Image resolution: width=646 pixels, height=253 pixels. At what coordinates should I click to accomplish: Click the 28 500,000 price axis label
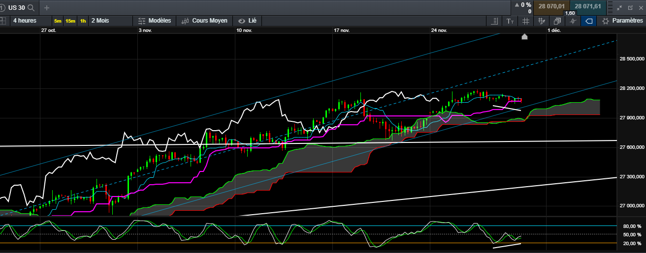[x=632, y=59]
